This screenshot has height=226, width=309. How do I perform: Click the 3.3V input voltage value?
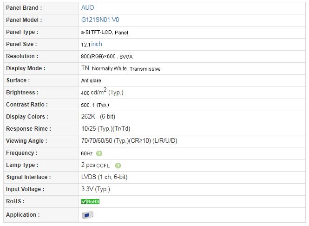96,189
